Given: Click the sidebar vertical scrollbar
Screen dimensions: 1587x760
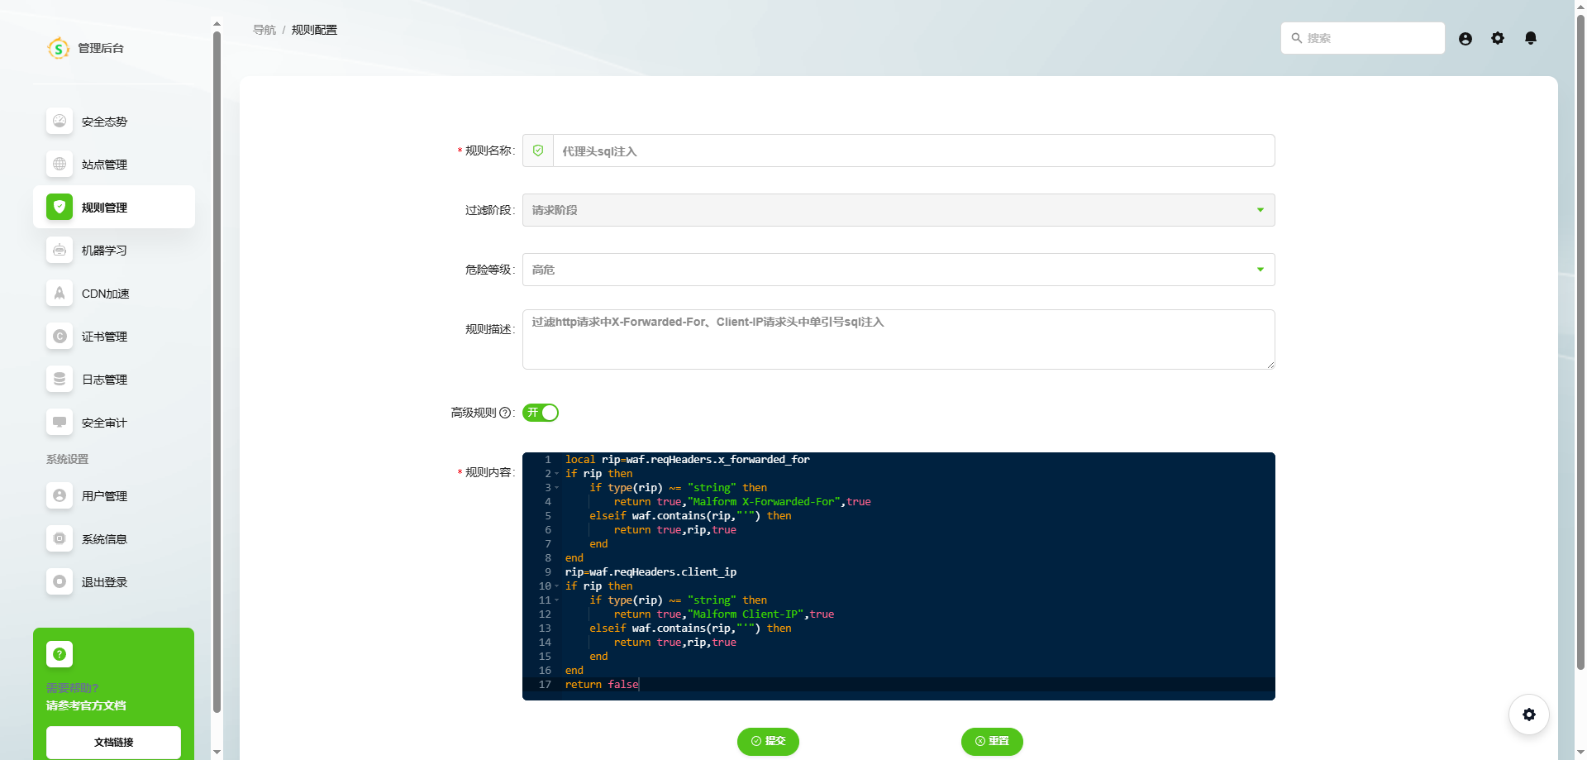Looking at the screenshot, I should (x=217, y=372).
